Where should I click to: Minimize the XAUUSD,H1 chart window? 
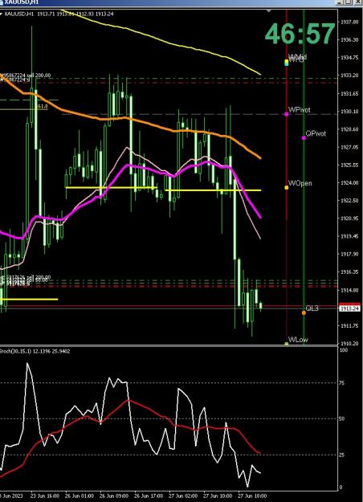click(x=340, y=2)
